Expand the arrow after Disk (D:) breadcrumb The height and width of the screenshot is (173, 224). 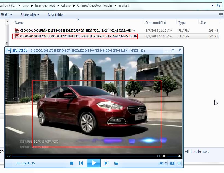[x=19, y=5]
